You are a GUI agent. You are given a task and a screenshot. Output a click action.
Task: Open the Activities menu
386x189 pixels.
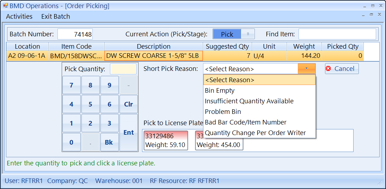click(19, 17)
